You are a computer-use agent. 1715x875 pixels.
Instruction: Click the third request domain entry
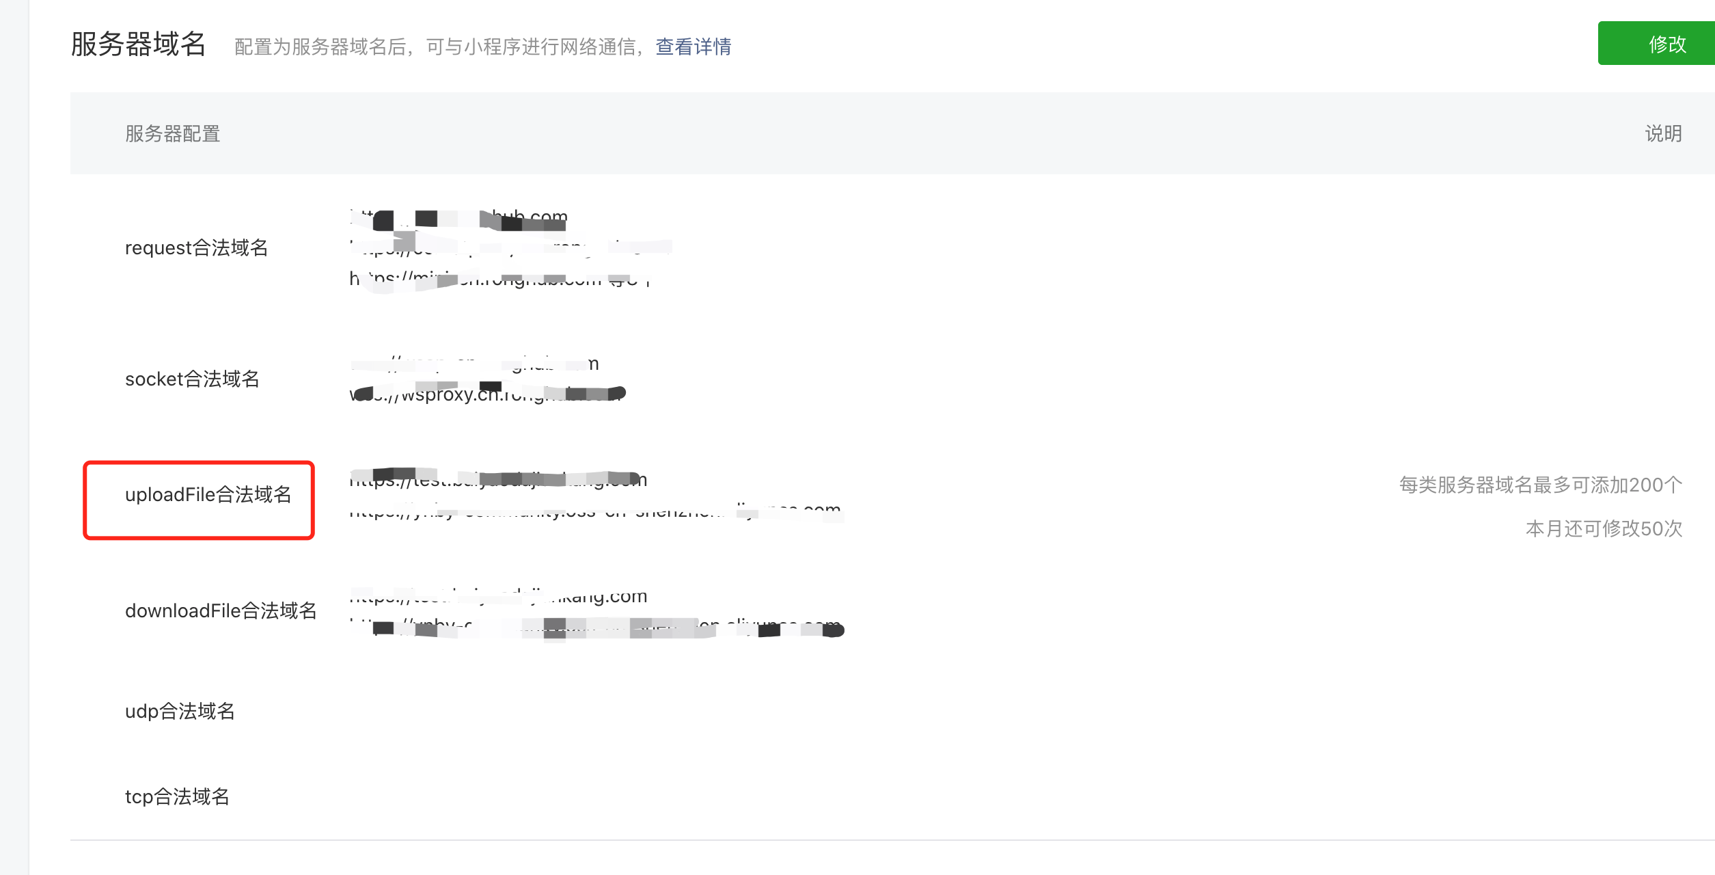(500, 279)
